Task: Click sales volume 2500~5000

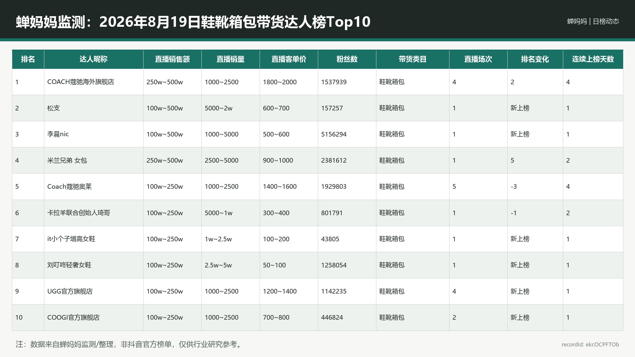Action: 222,160
